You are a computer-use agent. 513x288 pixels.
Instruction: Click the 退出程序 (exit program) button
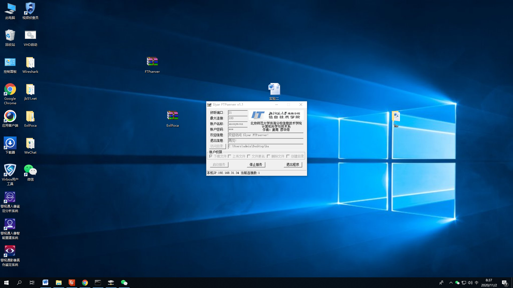point(293,165)
